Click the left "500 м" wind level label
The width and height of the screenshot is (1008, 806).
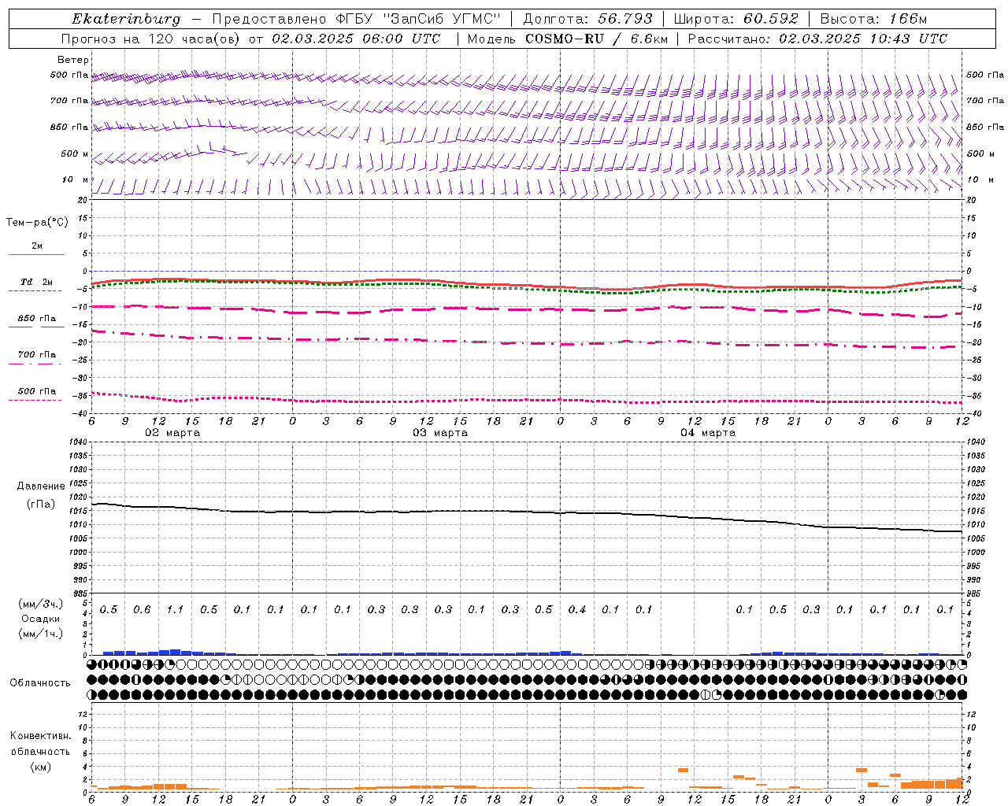point(75,154)
